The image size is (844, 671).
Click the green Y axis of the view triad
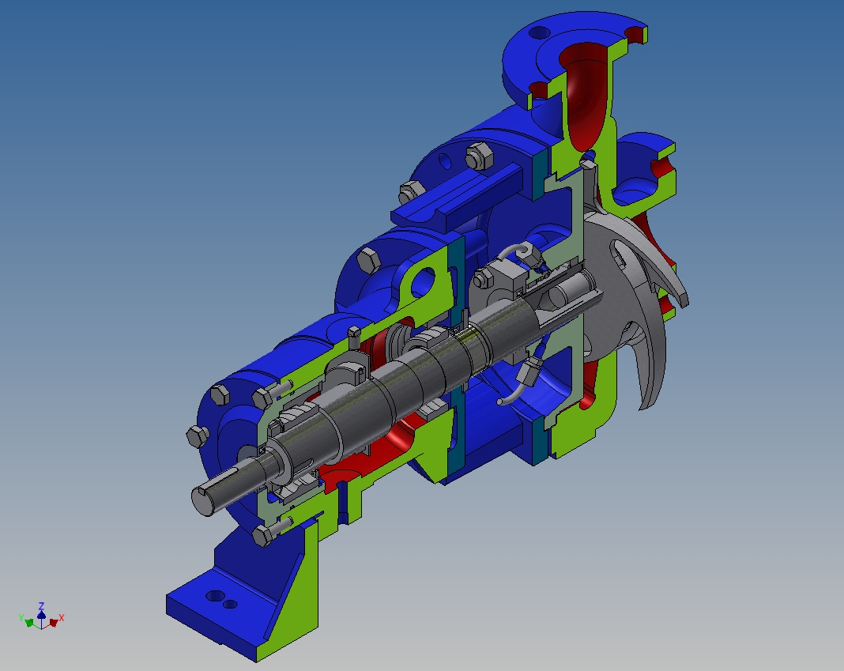pos(28,621)
